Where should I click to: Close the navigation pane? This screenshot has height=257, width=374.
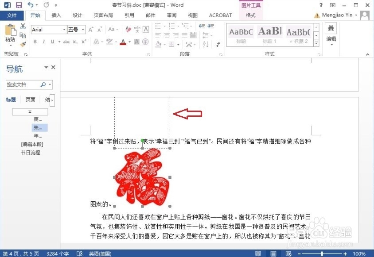[53, 67]
